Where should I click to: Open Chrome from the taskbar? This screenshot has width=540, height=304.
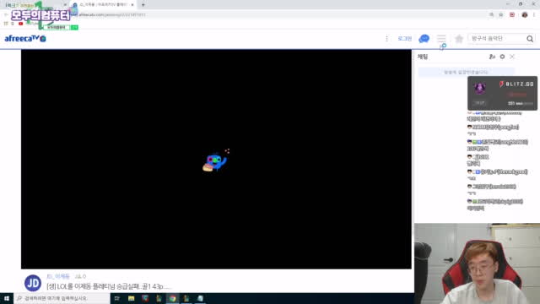172,298
